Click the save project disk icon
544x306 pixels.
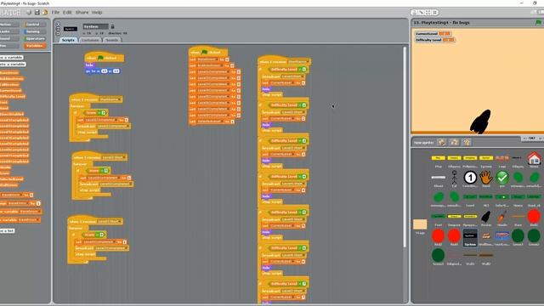click(x=37, y=12)
